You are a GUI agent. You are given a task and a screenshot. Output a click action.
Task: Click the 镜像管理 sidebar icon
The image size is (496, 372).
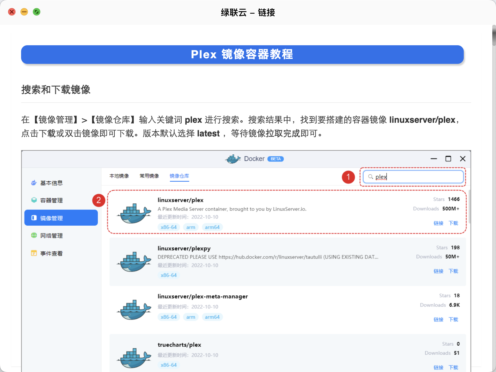pos(34,218)
